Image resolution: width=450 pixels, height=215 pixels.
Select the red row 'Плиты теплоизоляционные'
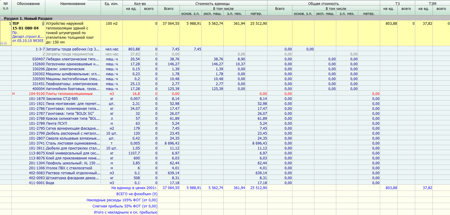click(225, 94)
